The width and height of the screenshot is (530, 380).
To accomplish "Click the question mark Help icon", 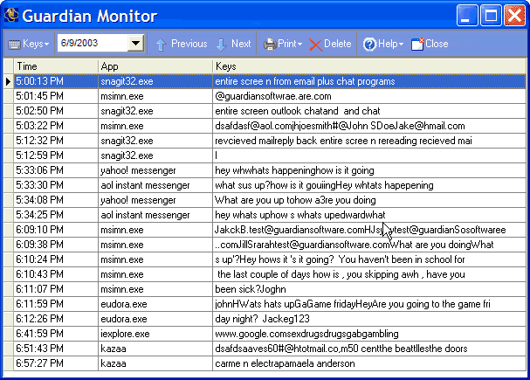I will click(370, 45).
